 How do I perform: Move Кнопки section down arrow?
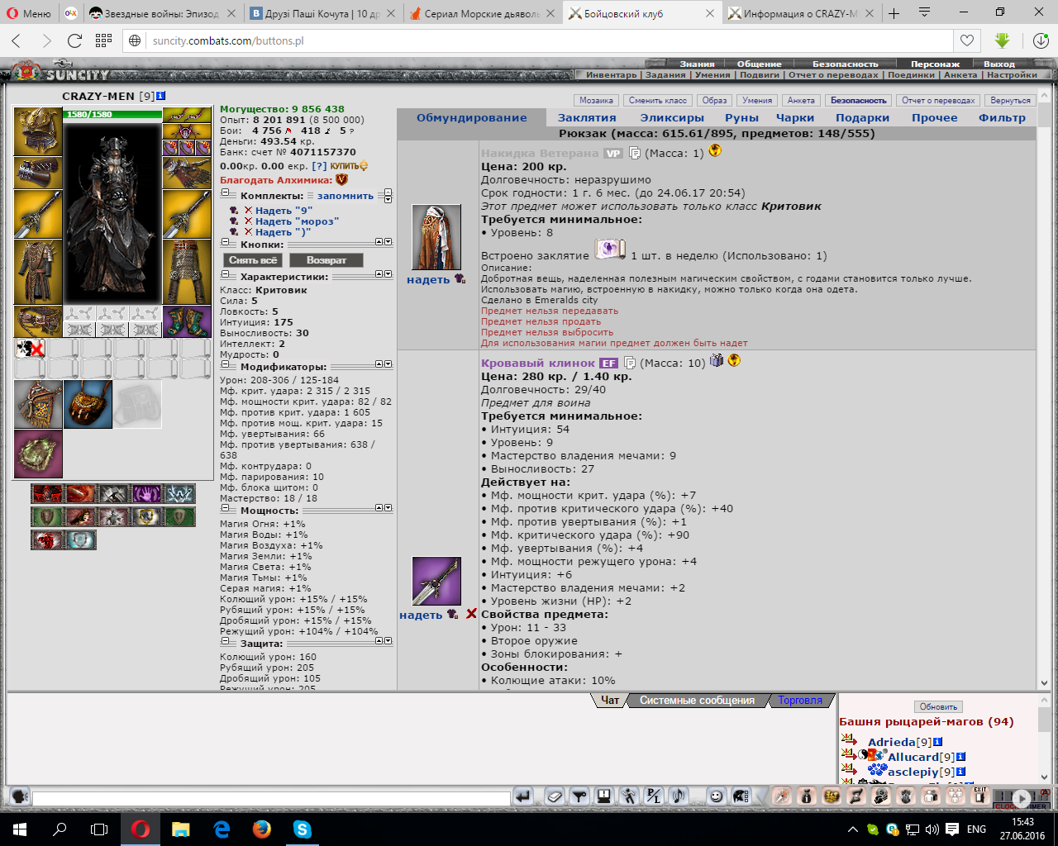pos(388,241)
